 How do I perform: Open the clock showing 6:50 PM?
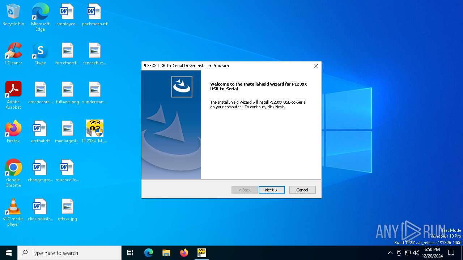pyautogui.click(x=432, y=253)
